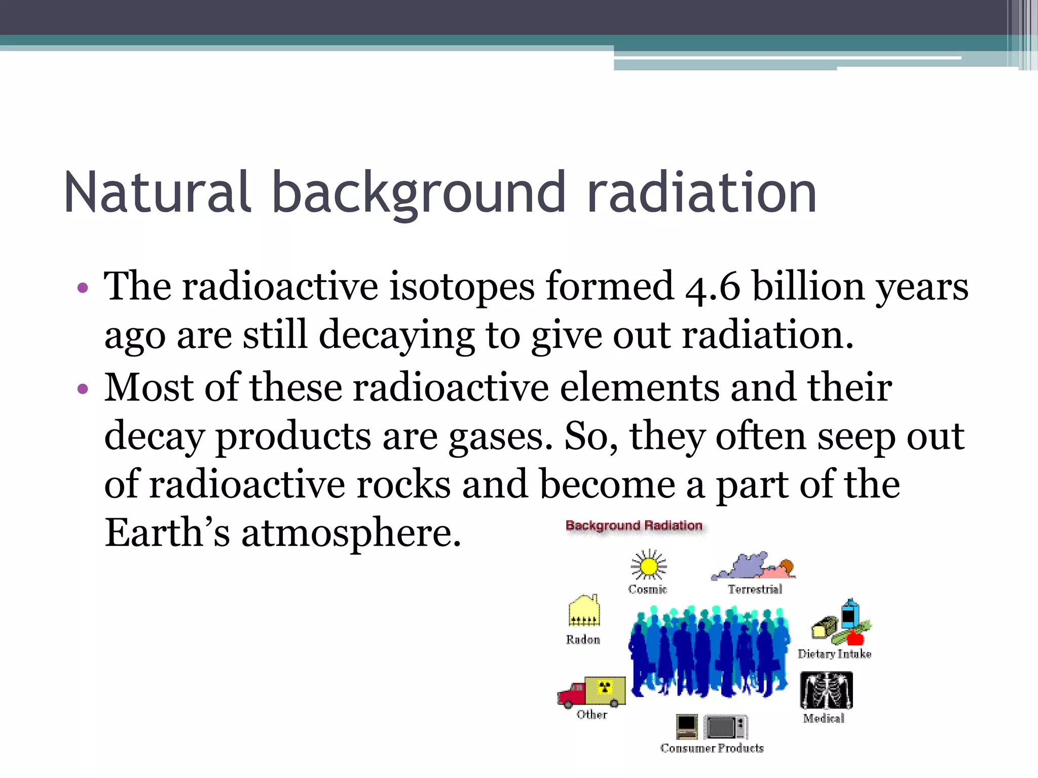Image resolution: width=1038 pixels, height=778 pixels.
Task: Click the Cosmic label text
Action: coord(648,589)
